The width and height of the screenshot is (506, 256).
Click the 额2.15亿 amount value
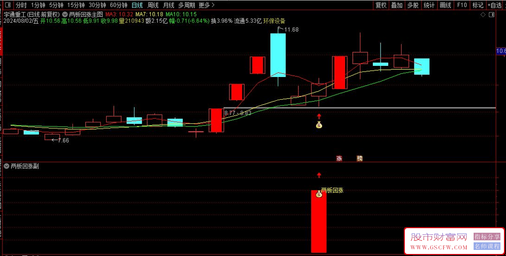pyautogui.click(x=156, y=21)
